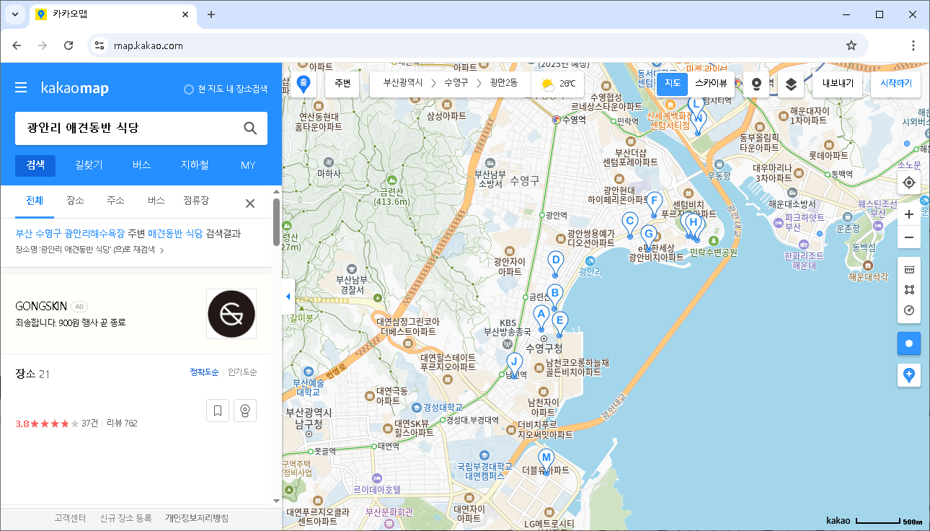
Task: Click inside the search input field
Action: (130, 128)
